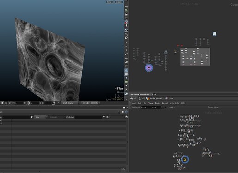The height and width of the screenshot is (173, 238).
Task: Open the Tools menu in network editor
Action: pos(157,103)
